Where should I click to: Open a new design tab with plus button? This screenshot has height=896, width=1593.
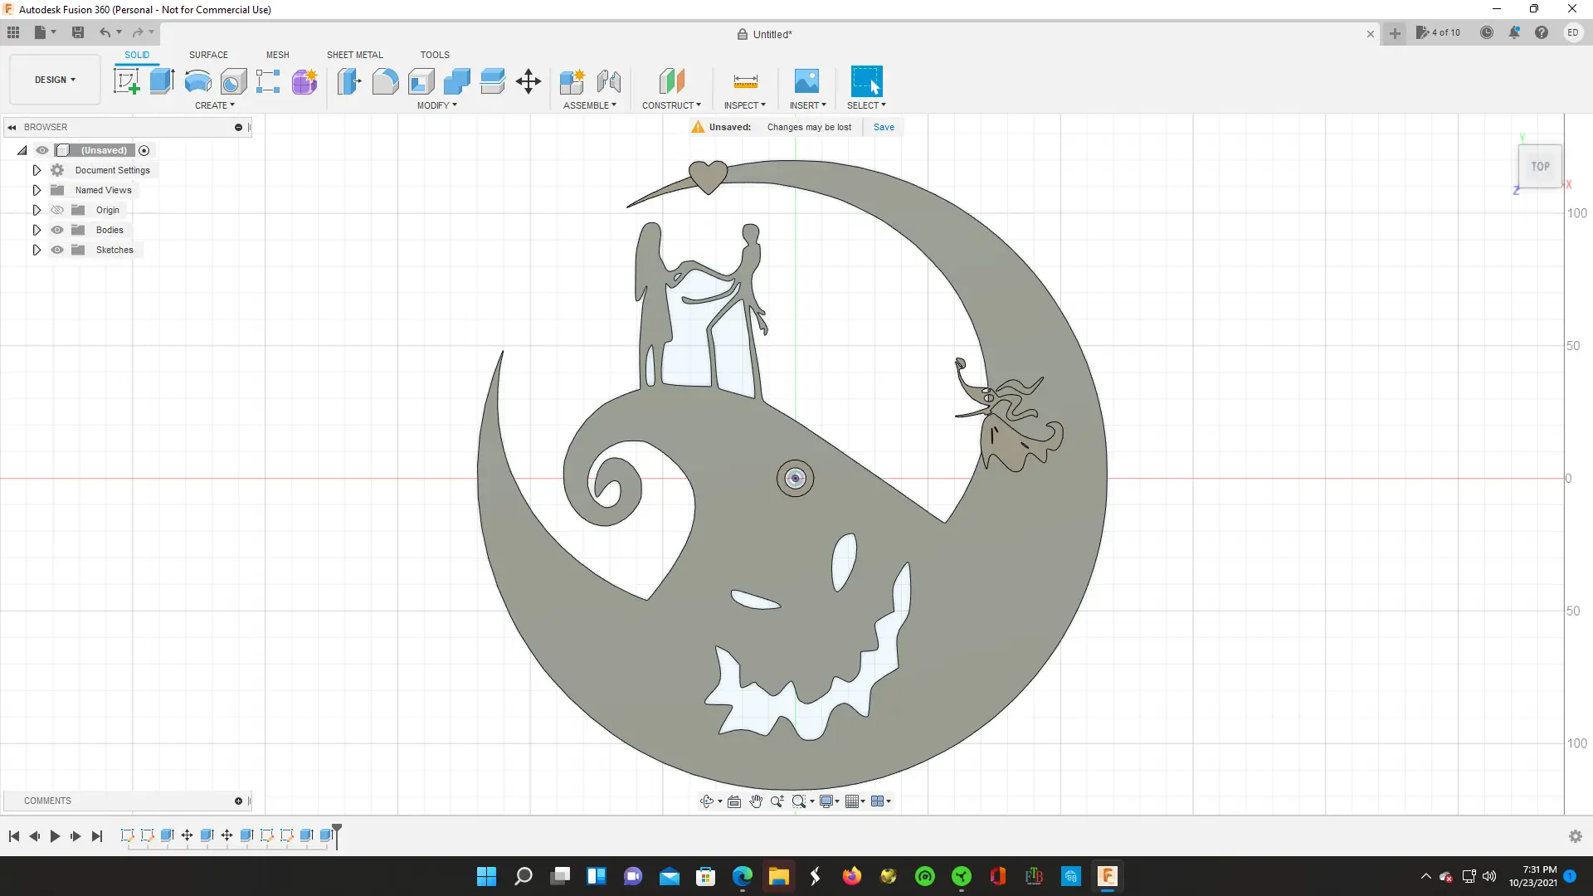click(1395, 34)
